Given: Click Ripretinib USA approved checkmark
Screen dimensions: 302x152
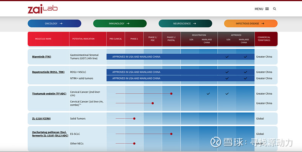Looking at the screenshot, I should tap(227, 57).
